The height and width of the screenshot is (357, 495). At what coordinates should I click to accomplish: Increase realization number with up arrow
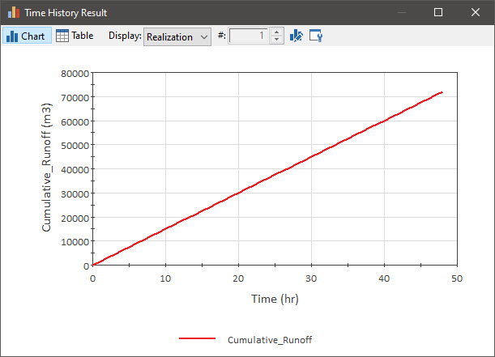276,32
